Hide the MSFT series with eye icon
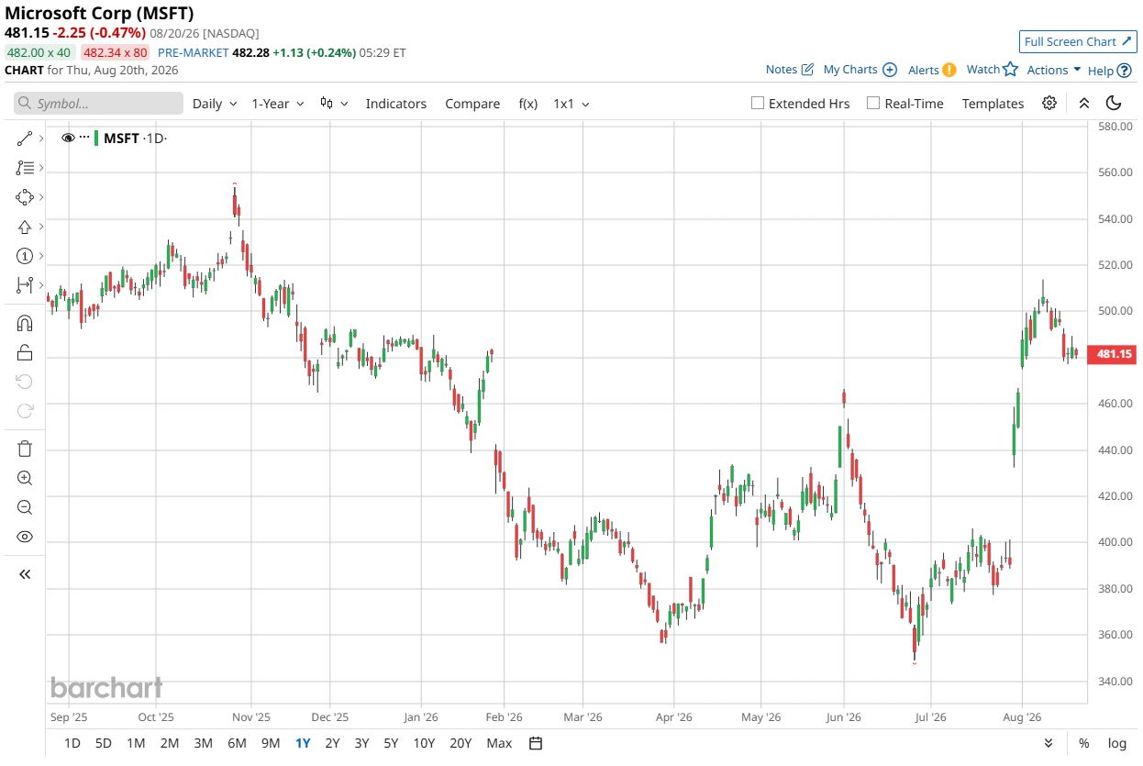Viewport: 1143px width, 766px height. [68, 138]
